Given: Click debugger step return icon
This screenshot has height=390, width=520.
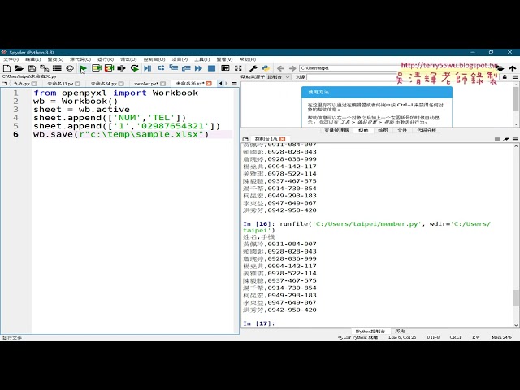Looking at the screenshot, I should tap(186, 68).
